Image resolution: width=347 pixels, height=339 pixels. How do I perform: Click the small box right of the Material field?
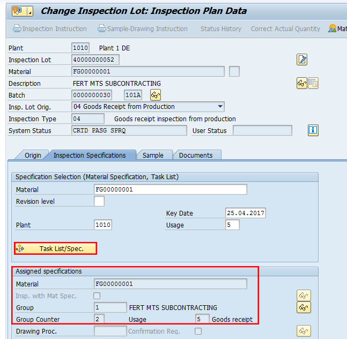click(234, 71)
